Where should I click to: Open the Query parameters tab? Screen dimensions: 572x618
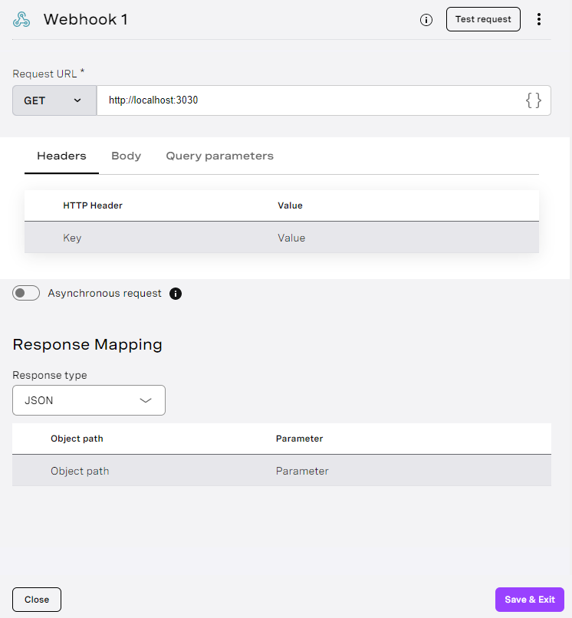tap(219, 156)
